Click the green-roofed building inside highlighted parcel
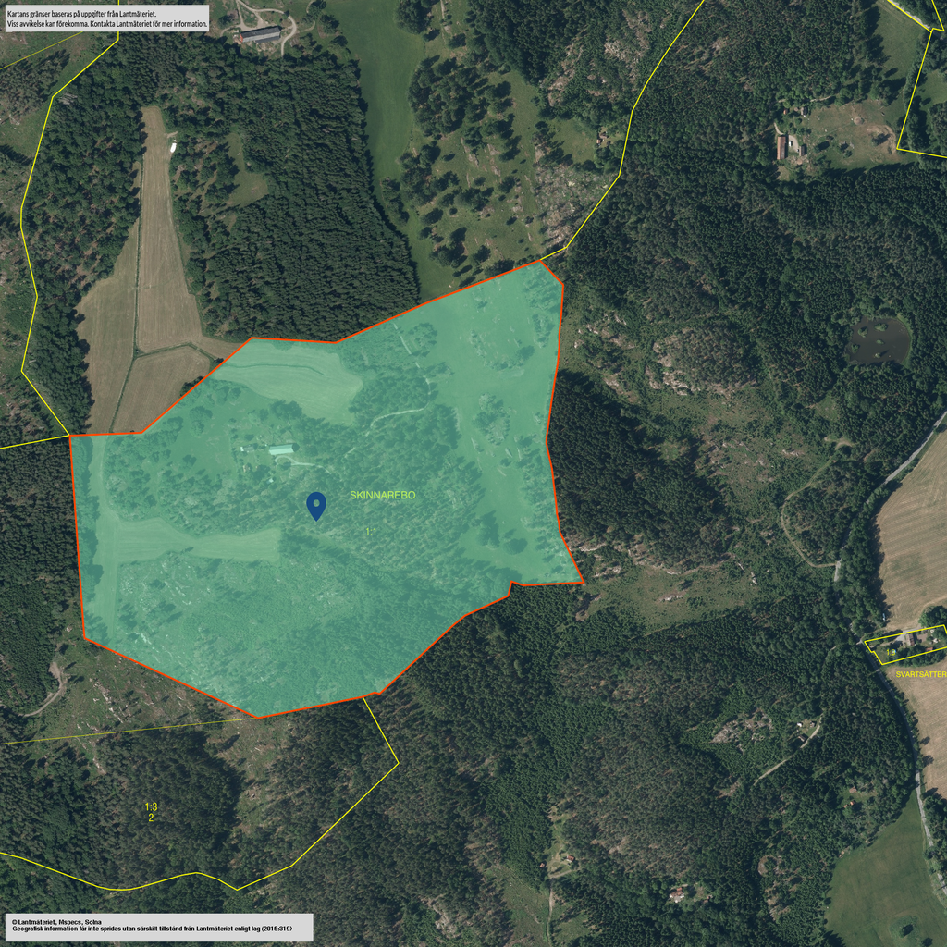The image size is (947, 947). click(x=281, y=449)
